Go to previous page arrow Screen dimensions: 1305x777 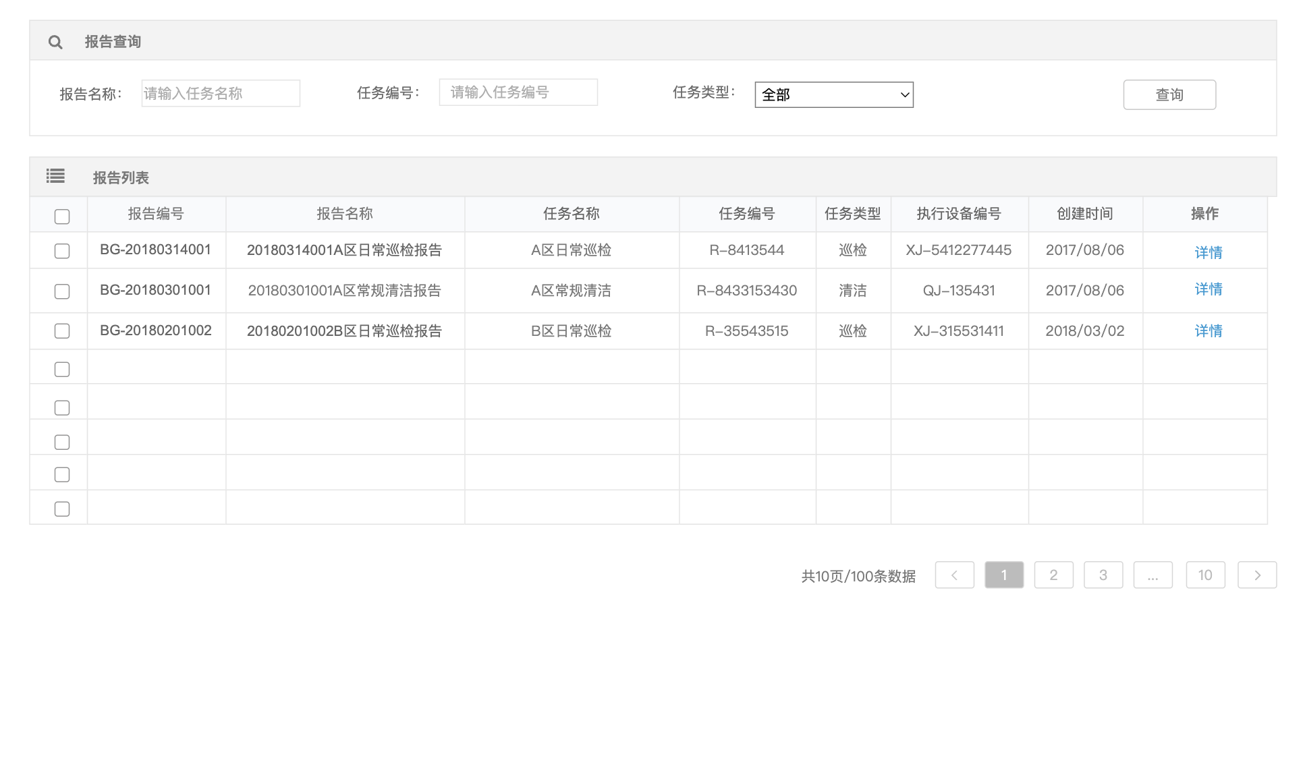click(x=954, y=575)
